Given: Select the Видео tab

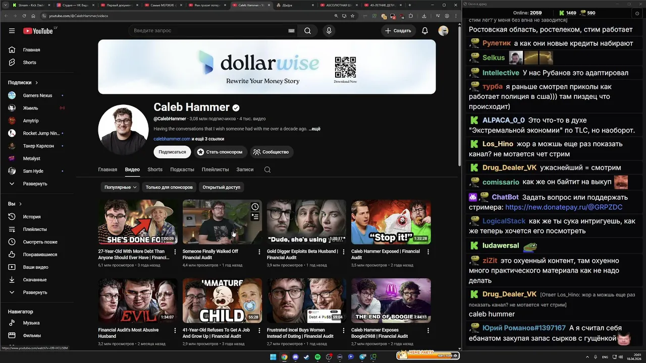Looking at the screenshot, I should [132, 169].
